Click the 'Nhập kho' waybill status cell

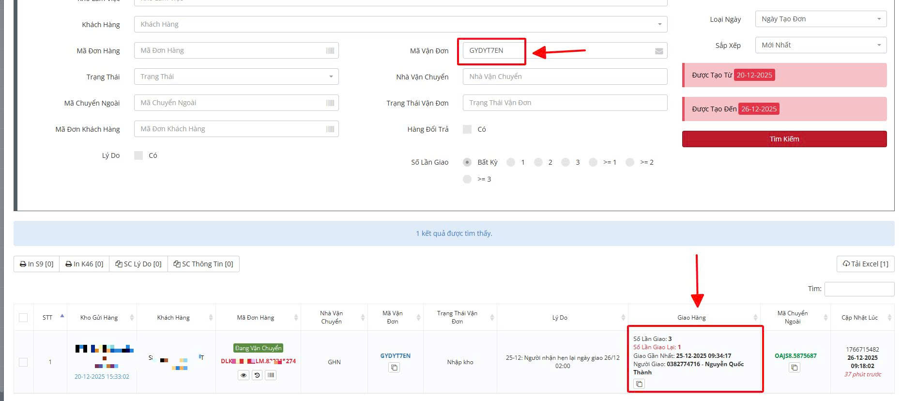pyautogui.click(x=460, y=362)
